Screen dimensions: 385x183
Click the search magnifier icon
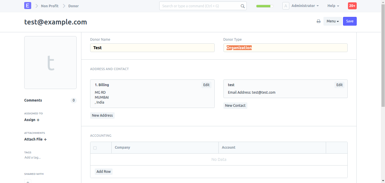click(x=242, y=6)
